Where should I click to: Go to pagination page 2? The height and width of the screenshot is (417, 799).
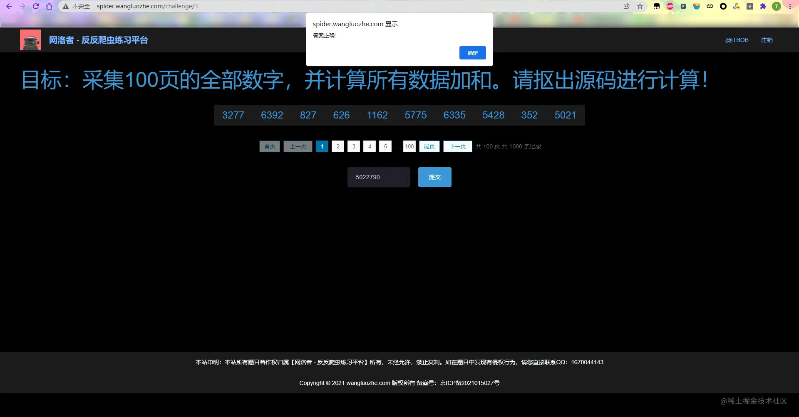coord(338,146)
